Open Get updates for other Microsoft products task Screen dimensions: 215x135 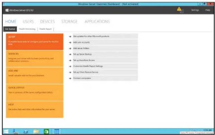point(105,36)
